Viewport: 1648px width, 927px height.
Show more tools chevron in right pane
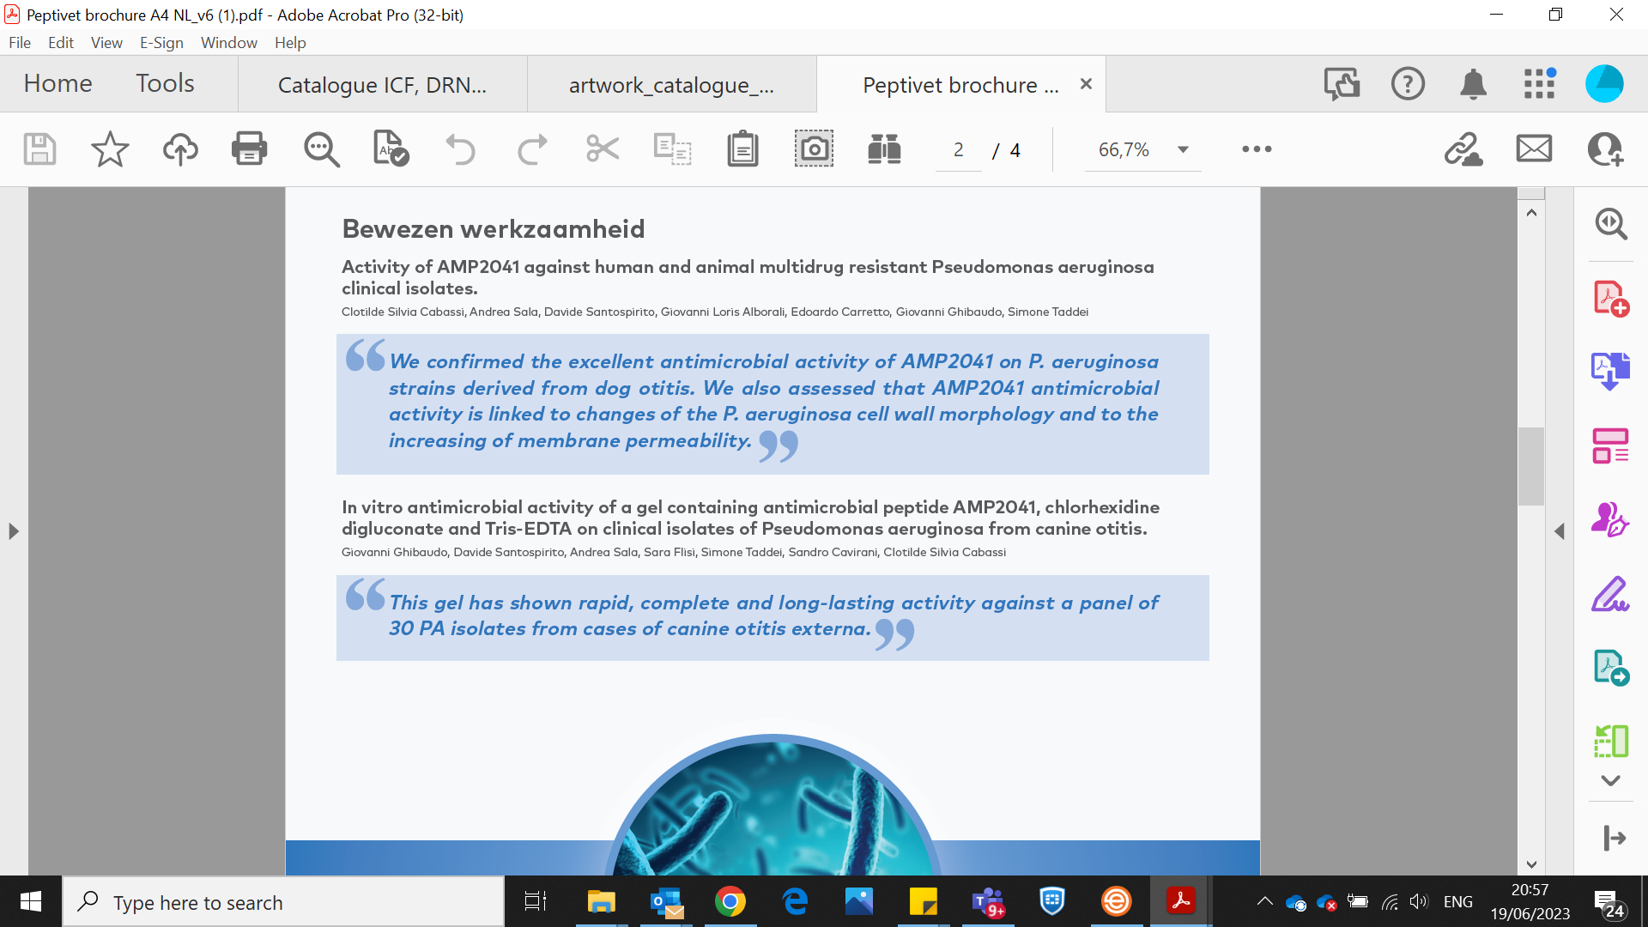[1610, 780]
